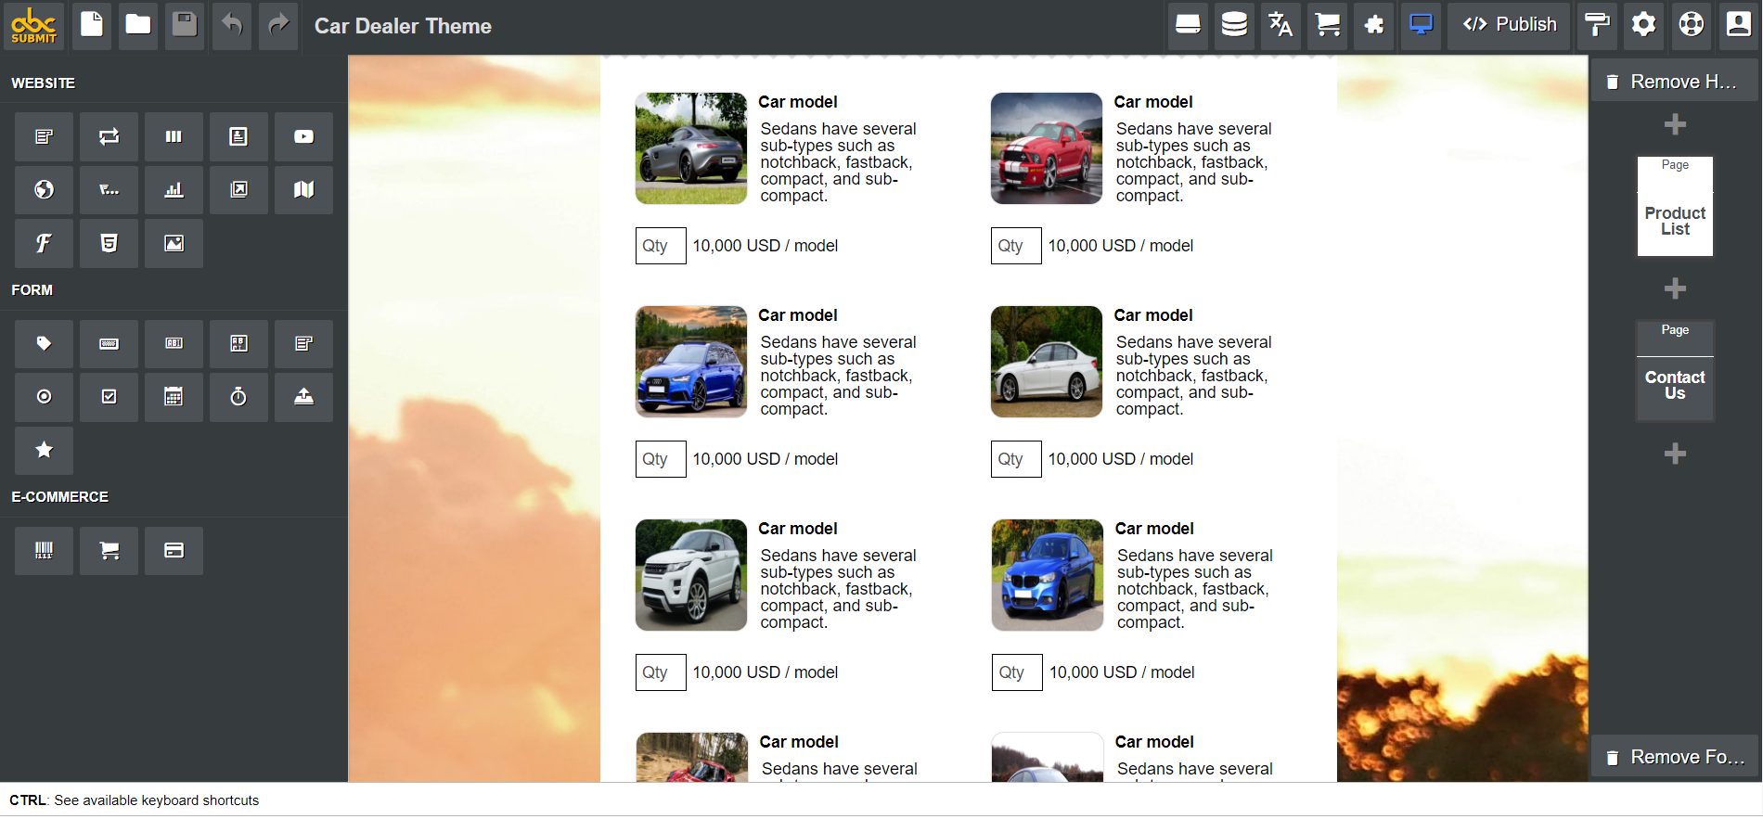Add an HTML5 code element
The image size is (1763, 819).
[109, 244]
